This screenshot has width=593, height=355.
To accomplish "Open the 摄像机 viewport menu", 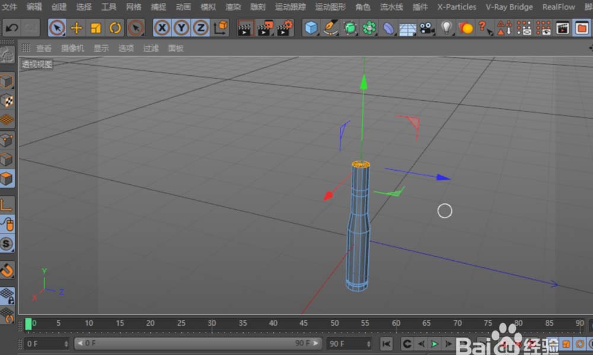I will point(72,48).
